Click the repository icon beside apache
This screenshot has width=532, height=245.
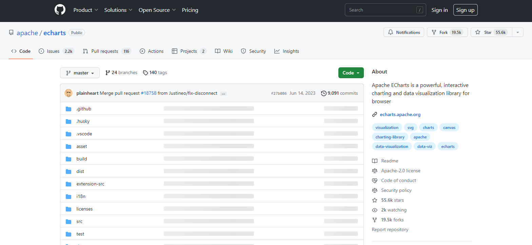click(x=11, y=32)
